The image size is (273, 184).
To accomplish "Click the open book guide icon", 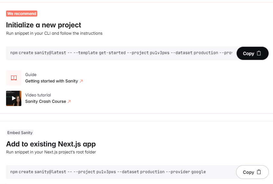I will tap(14, 78).
